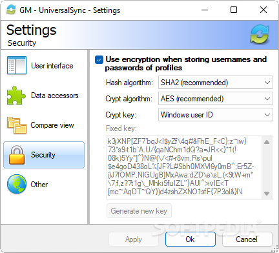This screenshot has width=279, height=253.
Task: Click the Fixed key scroll down arrow
Action: 267,194
